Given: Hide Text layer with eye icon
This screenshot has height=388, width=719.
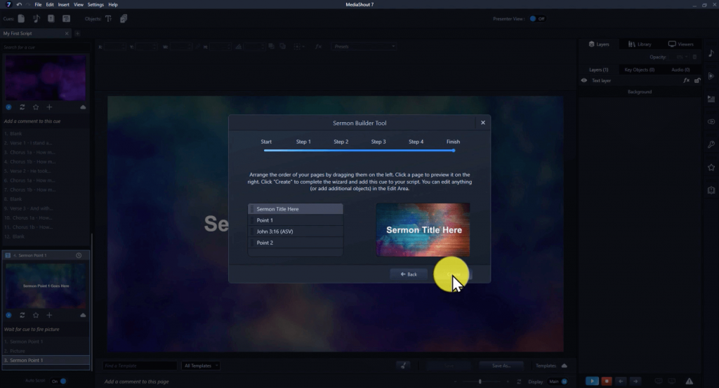Looking at the screenshot, I should [x=583, y=81].
